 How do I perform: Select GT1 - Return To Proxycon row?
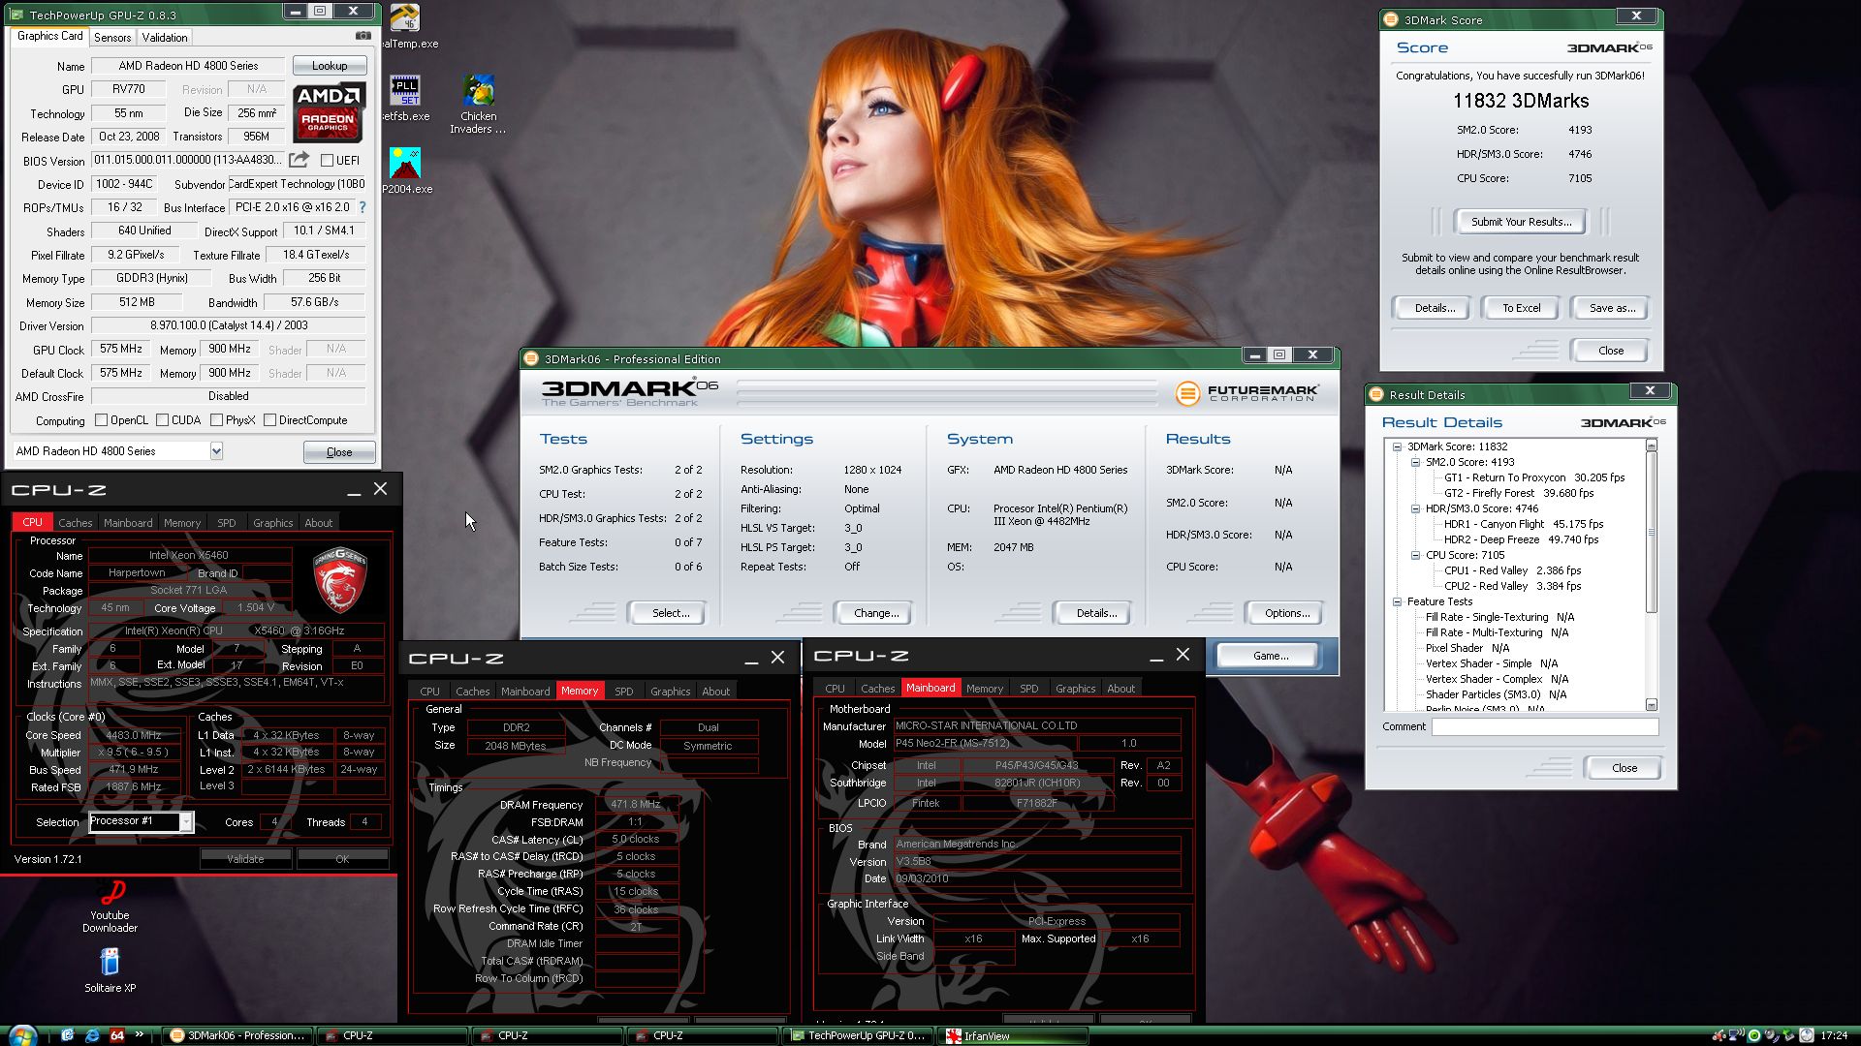tap(1534, 477)
